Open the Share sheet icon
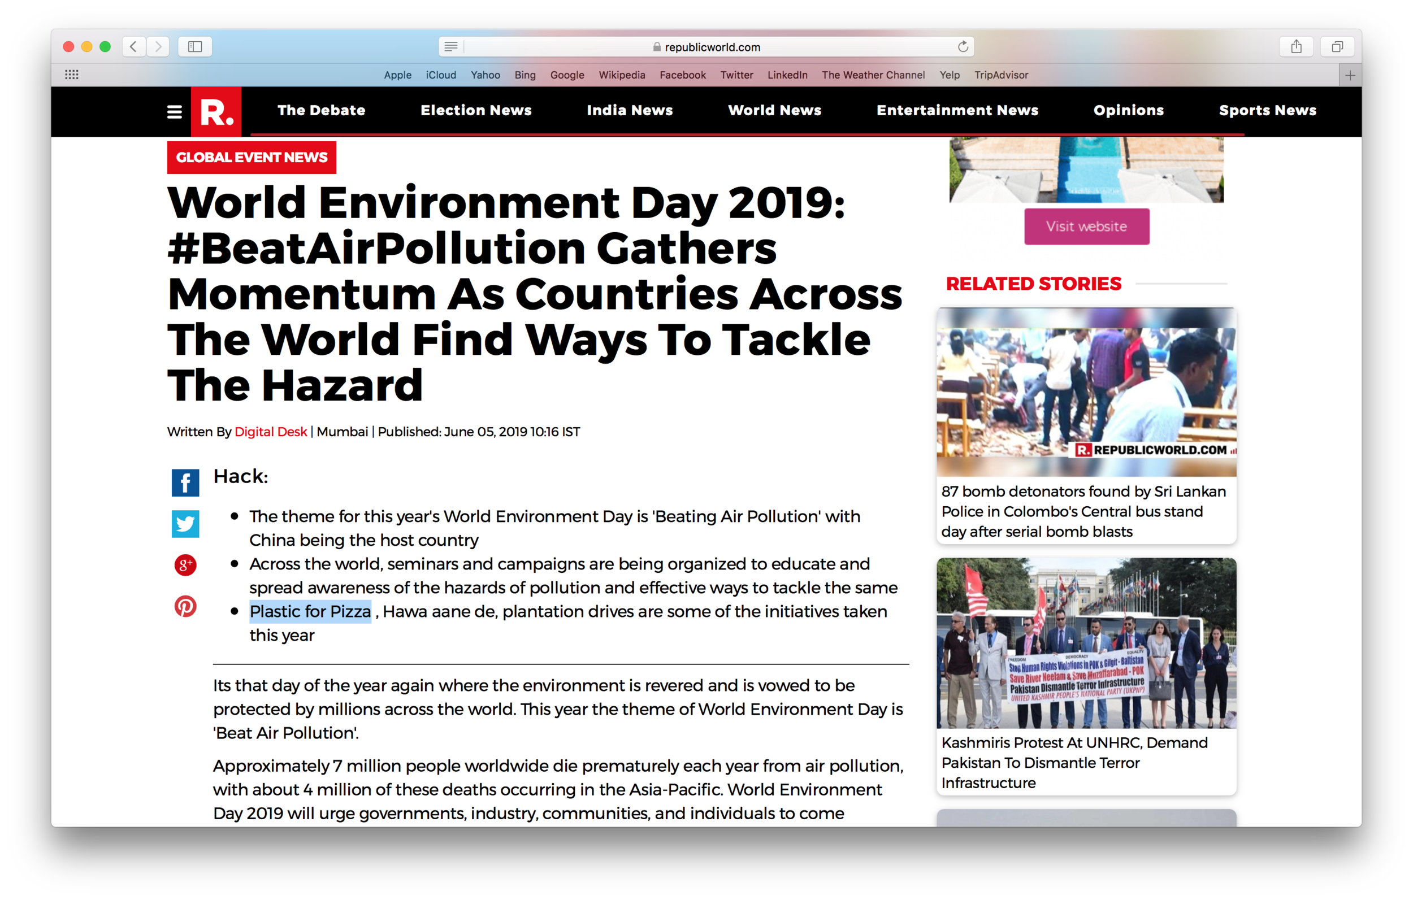Image resolution: width=1413 pixels, height=900 pixels. coord(1296,46)
